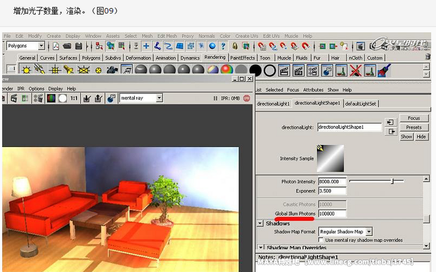The width and height of the screenshot is (436, 272).
Task: Click the Snap to grids magnet icon
Action: pos(262,46)
